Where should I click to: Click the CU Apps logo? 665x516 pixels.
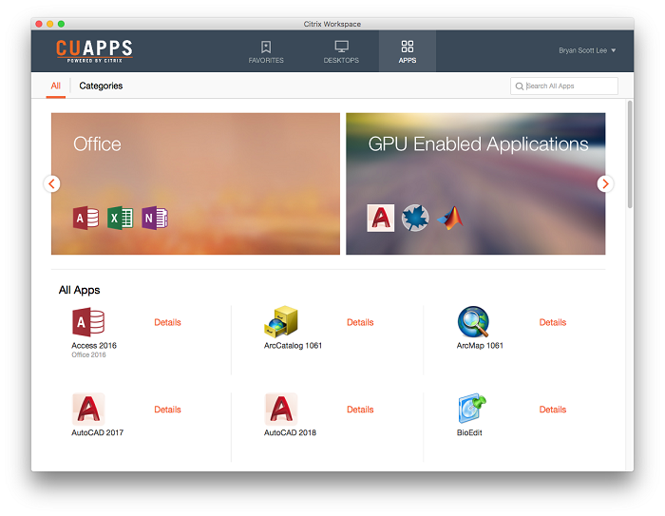(94, 51)
